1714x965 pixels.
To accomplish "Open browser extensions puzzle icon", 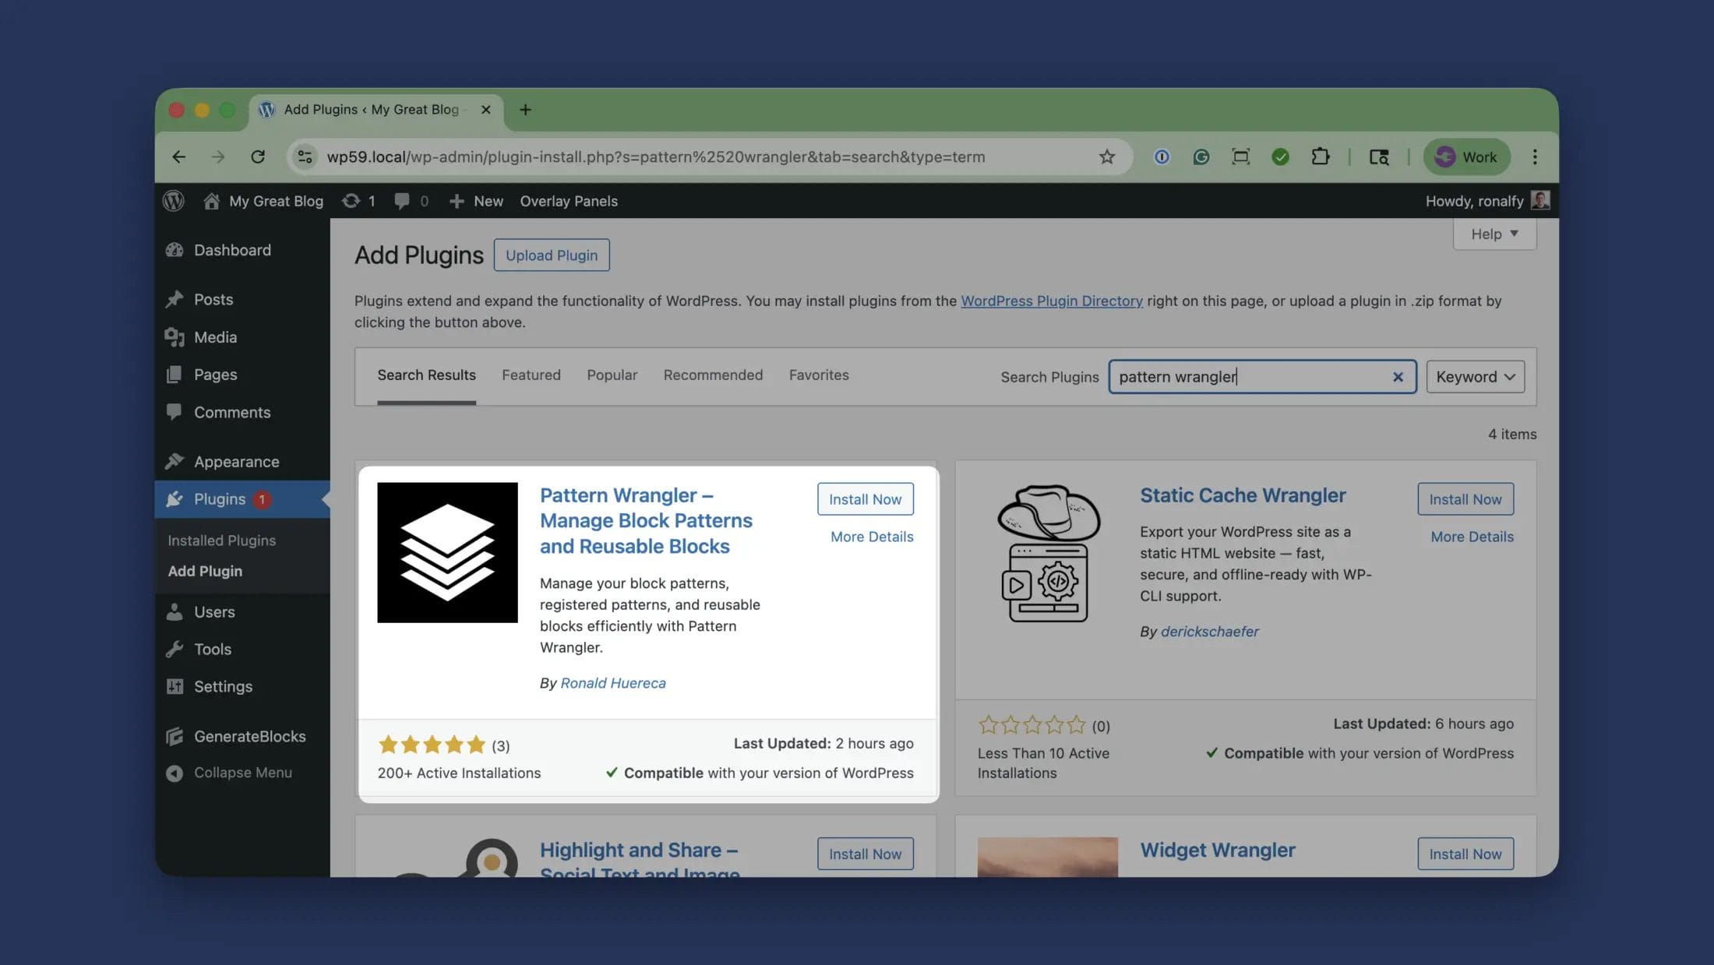I will click(x=1320, y=157).
